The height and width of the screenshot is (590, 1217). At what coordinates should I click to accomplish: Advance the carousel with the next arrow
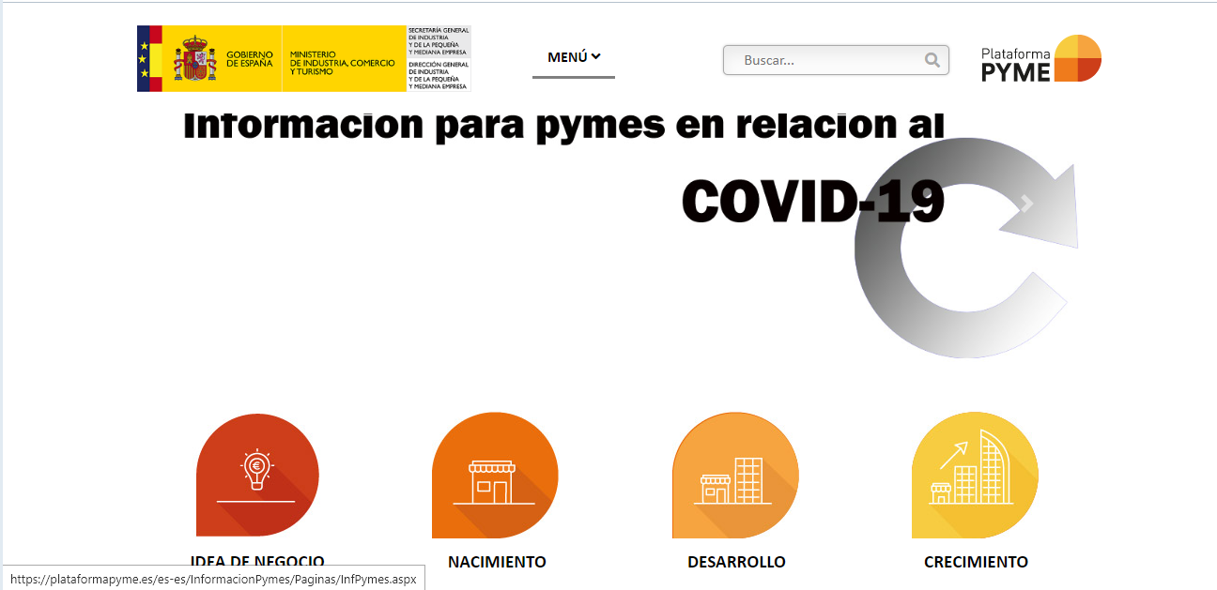(1026, 203)
